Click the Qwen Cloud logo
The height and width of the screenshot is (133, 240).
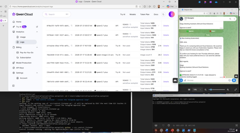[x=22, y=14]
